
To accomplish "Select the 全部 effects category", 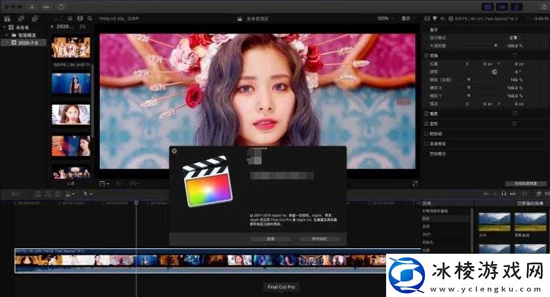I will pyautogui.click(x=425, y=226).
